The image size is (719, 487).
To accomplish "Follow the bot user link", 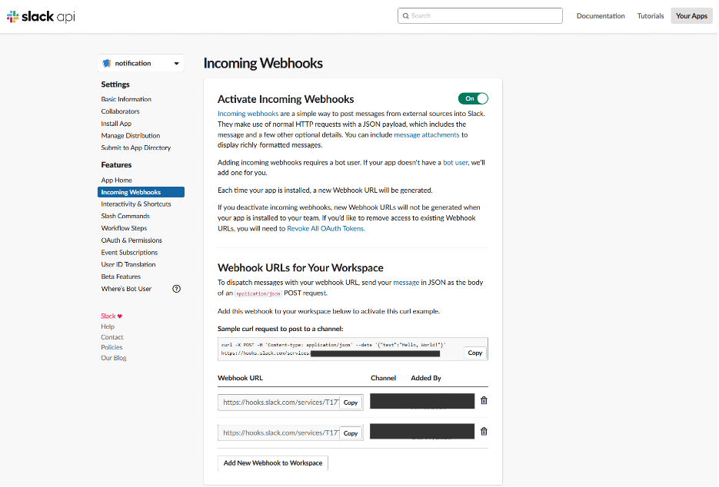I will pos(455,163).
